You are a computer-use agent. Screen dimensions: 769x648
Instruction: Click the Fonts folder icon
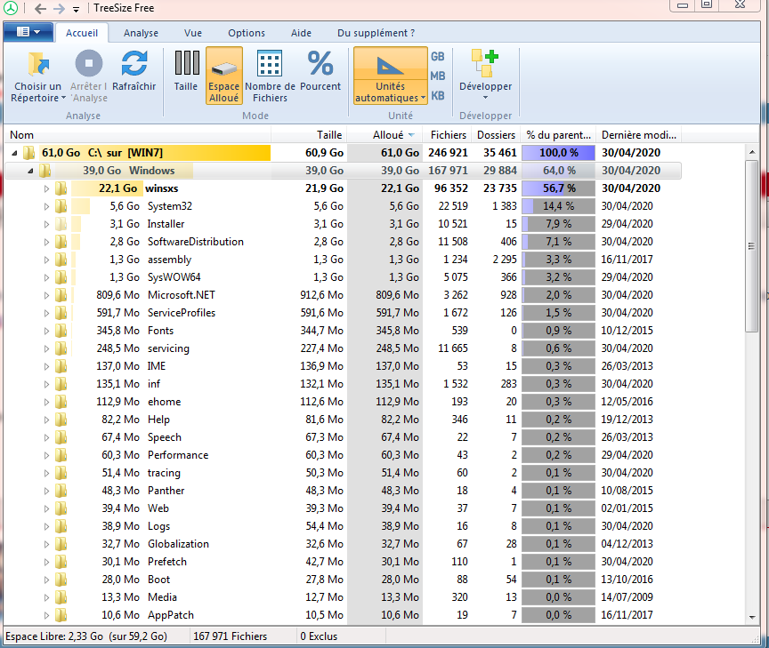pos(61,331)
